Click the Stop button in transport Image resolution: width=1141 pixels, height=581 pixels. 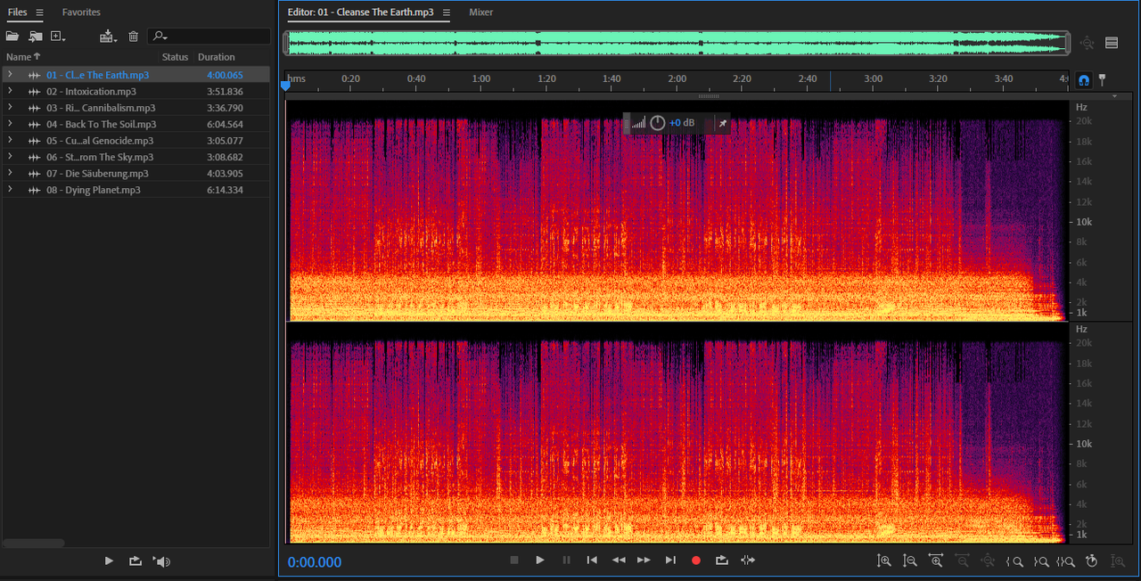click(514, 560)
